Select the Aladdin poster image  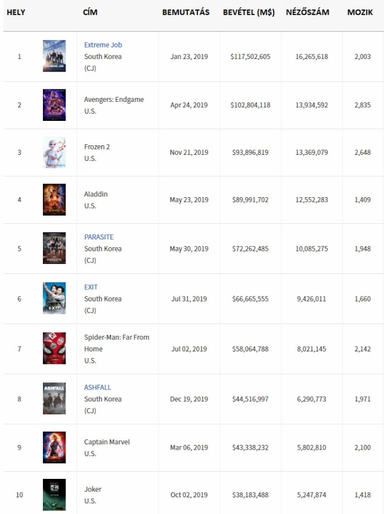tap(54, 200)
